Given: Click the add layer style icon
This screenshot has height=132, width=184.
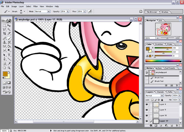Looking at the screenshot, I should [151, 125].
